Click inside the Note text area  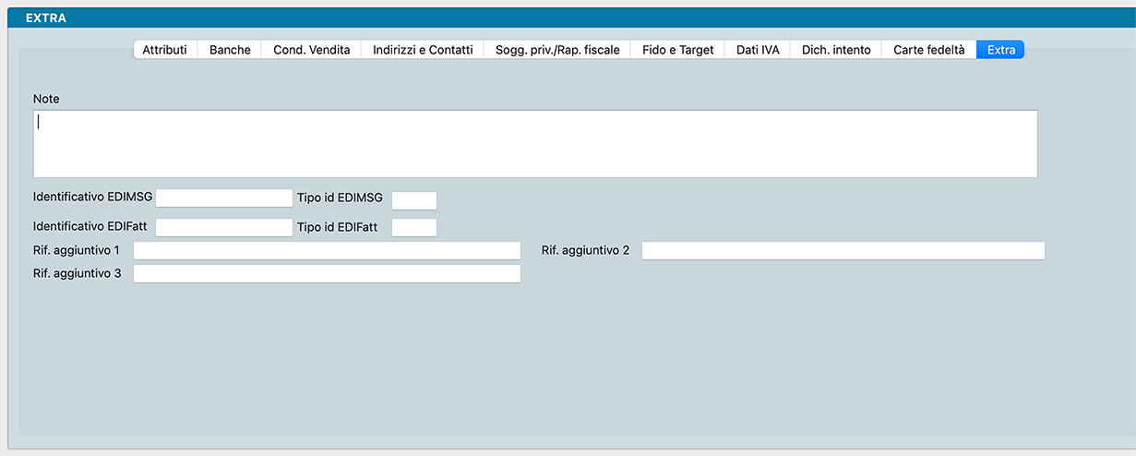(x=535, y=144)
